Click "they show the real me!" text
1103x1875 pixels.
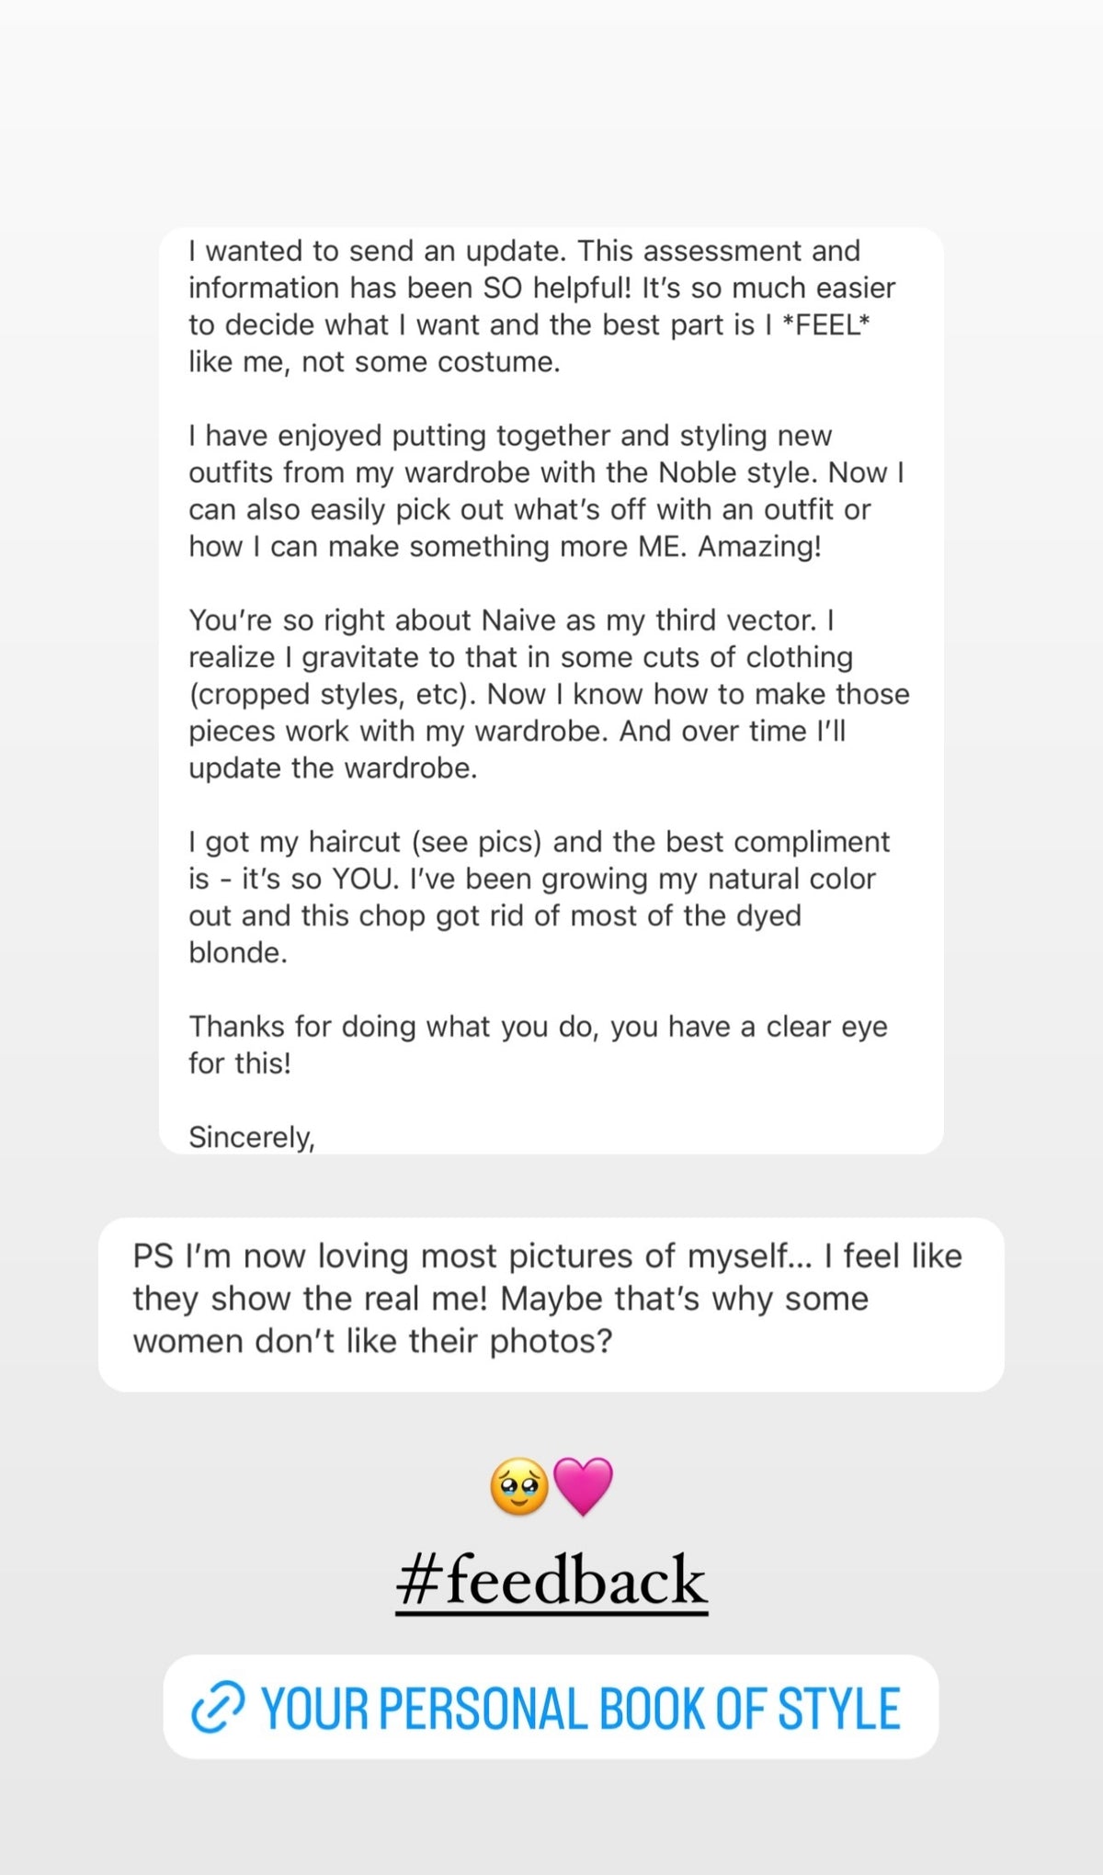313,1299
